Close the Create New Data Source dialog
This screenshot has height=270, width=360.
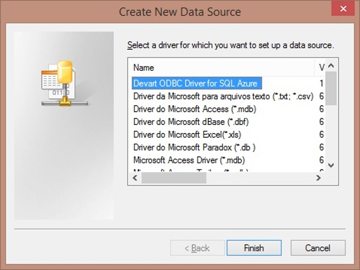[343, 9]
